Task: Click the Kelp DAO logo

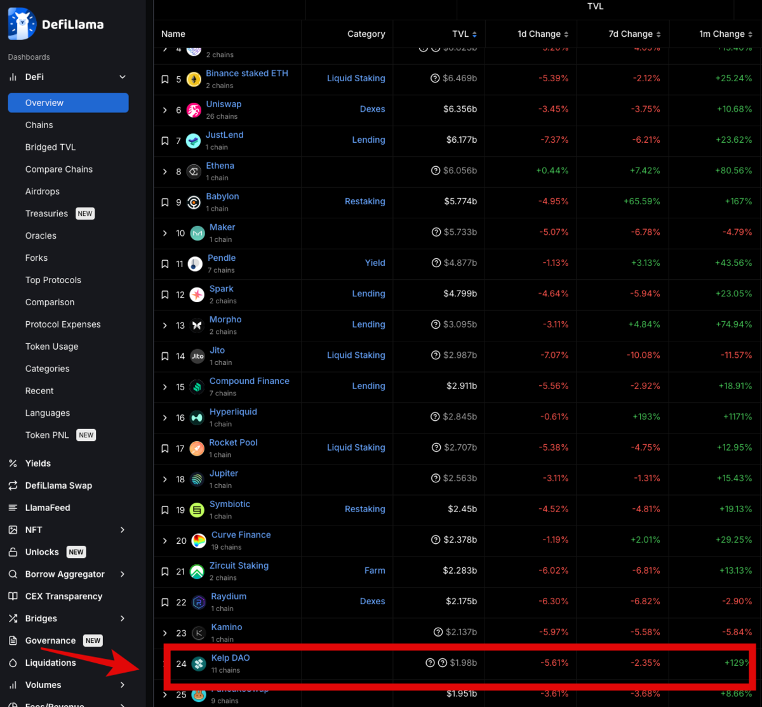Action: point(199,664)
